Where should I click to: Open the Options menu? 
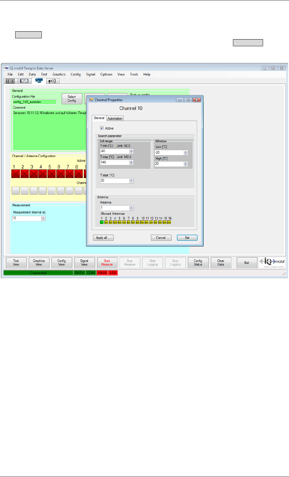pyautogui.click(x=106, y=74)
